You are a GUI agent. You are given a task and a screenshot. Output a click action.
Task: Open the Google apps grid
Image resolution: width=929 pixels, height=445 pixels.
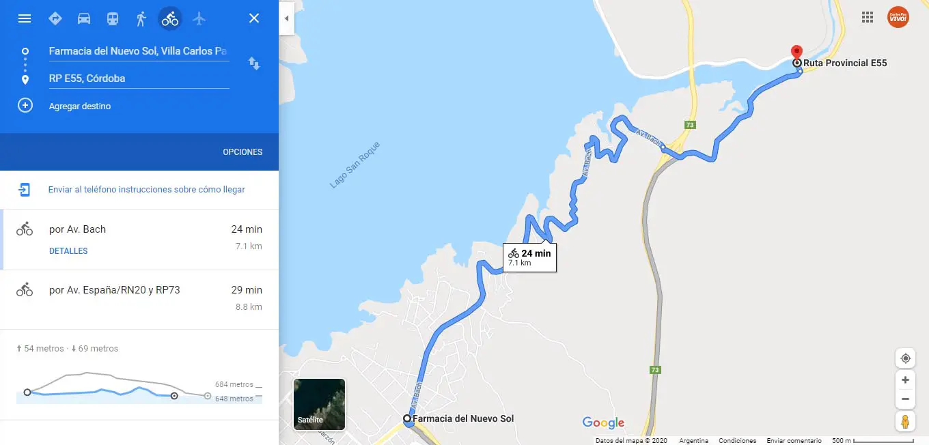click(x=868, y=17)
